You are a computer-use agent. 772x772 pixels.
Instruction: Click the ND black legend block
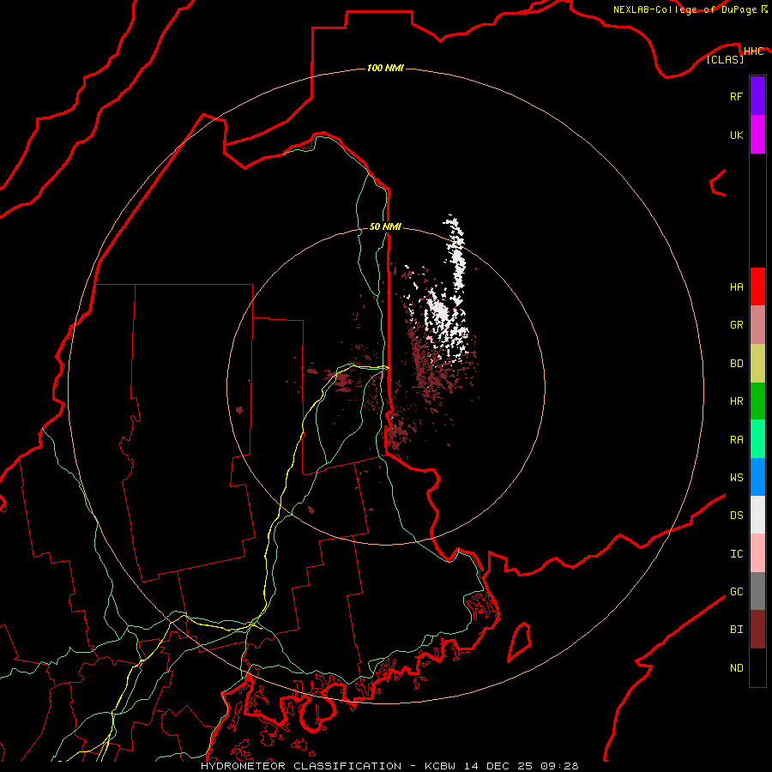[757, 667]
